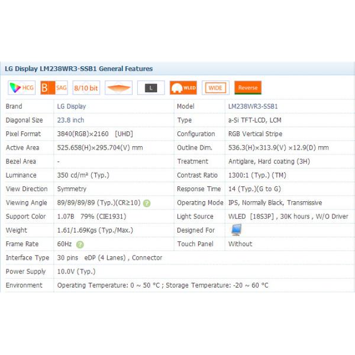
Task: Open the Viewing Angle help question mark
Action: pos(147,203)
